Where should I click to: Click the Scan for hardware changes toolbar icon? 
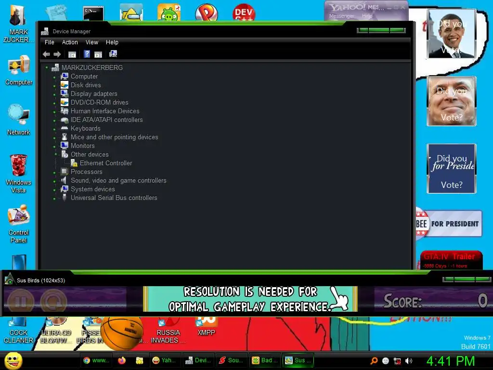pos(113,54)
